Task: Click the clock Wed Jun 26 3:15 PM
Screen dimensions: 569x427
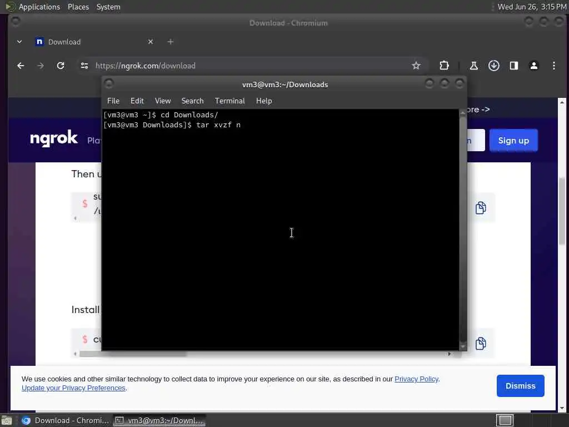Action: (532, 7)
